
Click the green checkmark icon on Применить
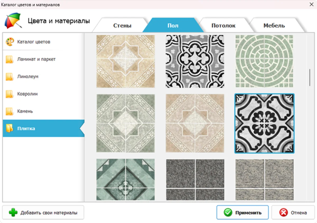(228, 212)
